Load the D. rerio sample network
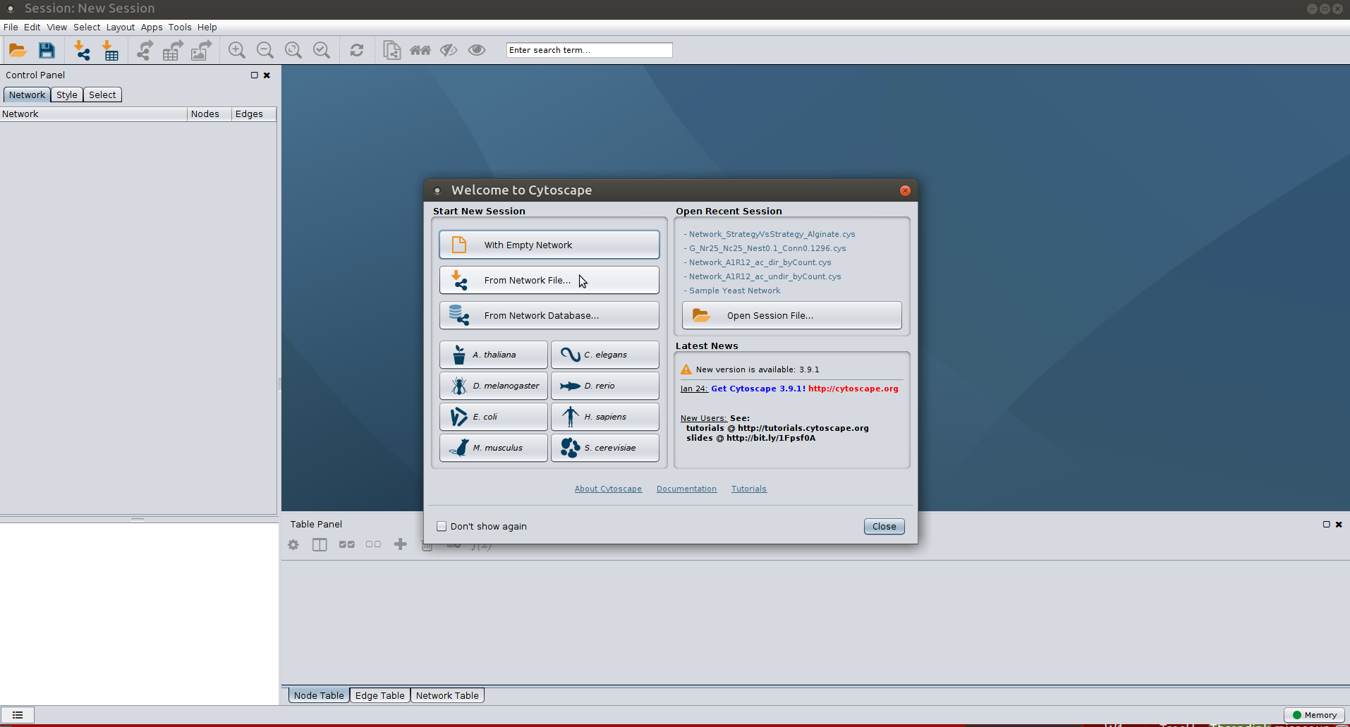 coord(605,386)
